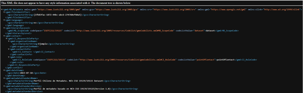Collapse the gmd:contact node
The image size is (303, 93).
(x=4, y=36)
